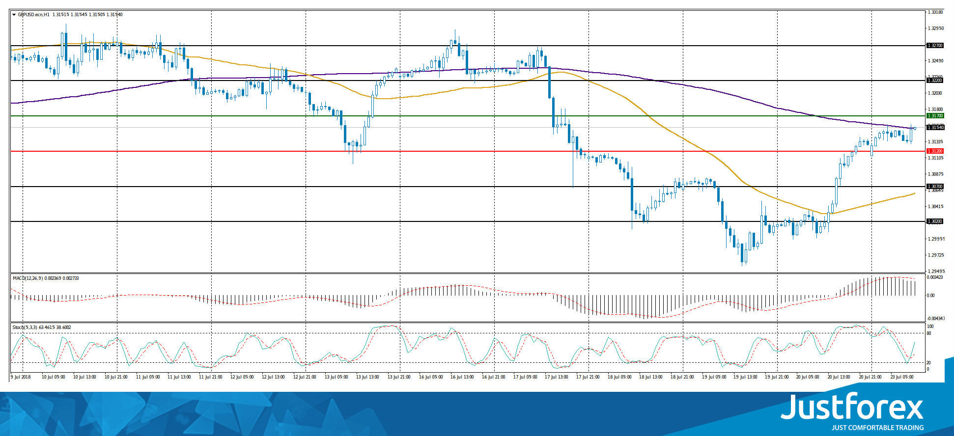Click the 1.32030 price axis label
This screenshot has height=436, width=954.
(x=936, y=93)
